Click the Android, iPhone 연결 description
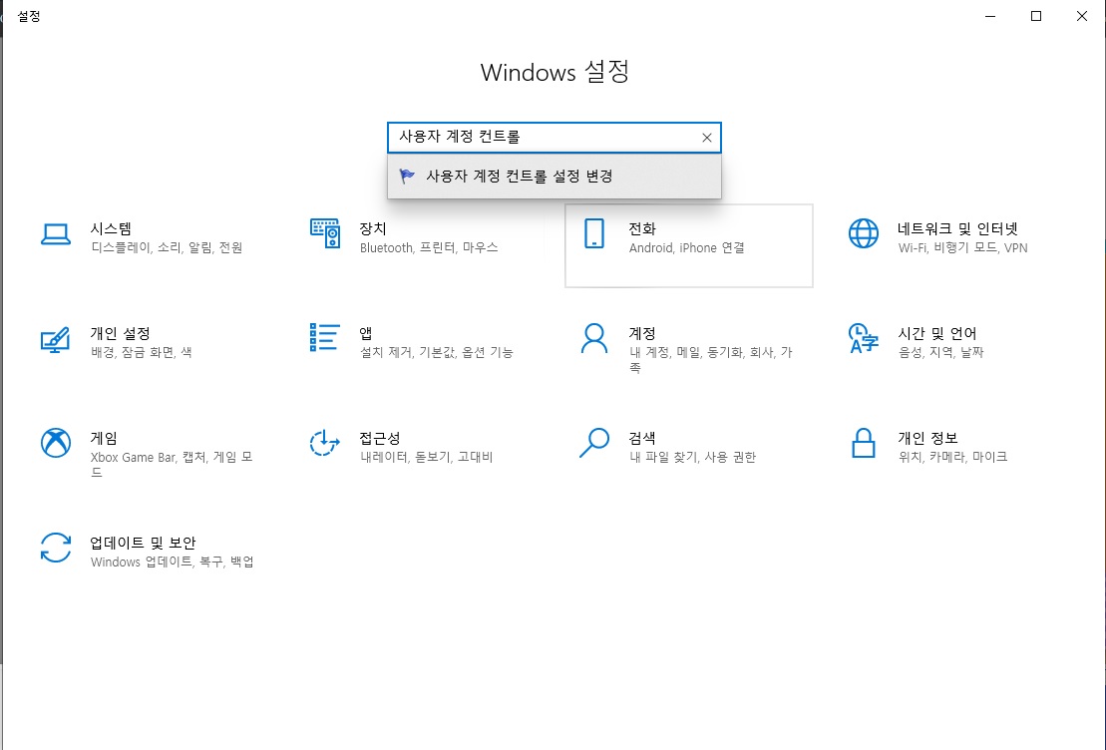The width and height of the screenshot is (1106, 750). [x=686, y=247]
